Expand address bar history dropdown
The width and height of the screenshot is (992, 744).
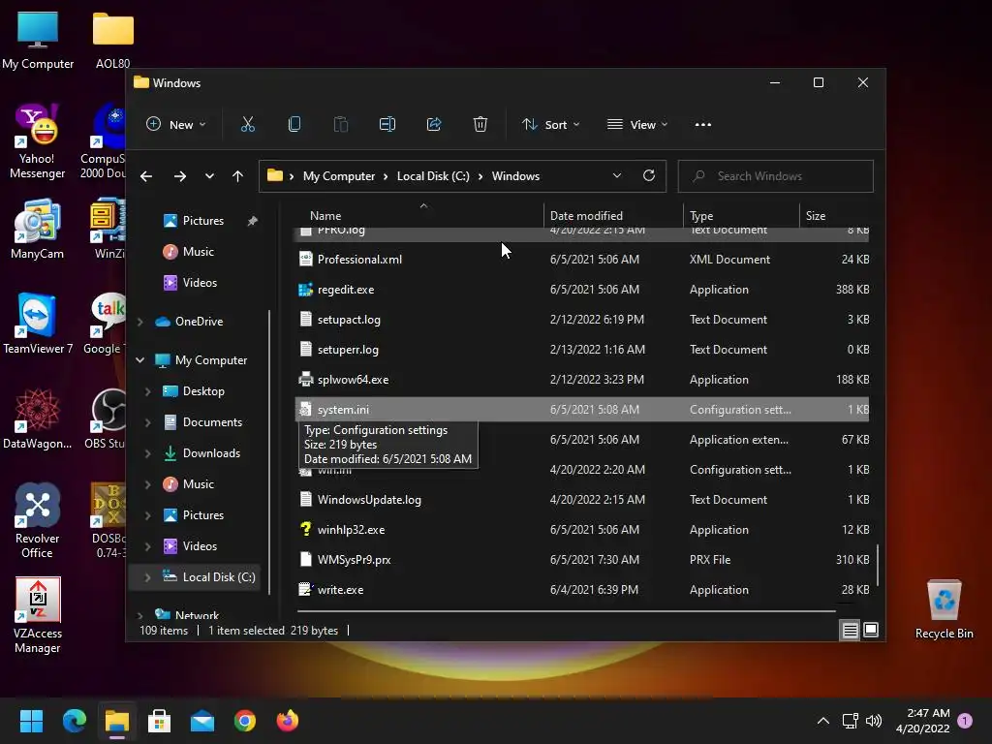coord(617,176)
